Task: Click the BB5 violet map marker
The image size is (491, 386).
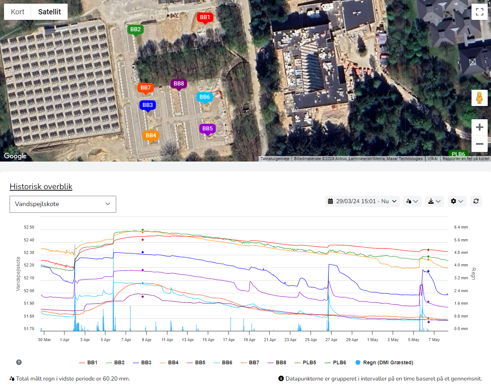Action: pyautogui.click(x=207, y=129)
